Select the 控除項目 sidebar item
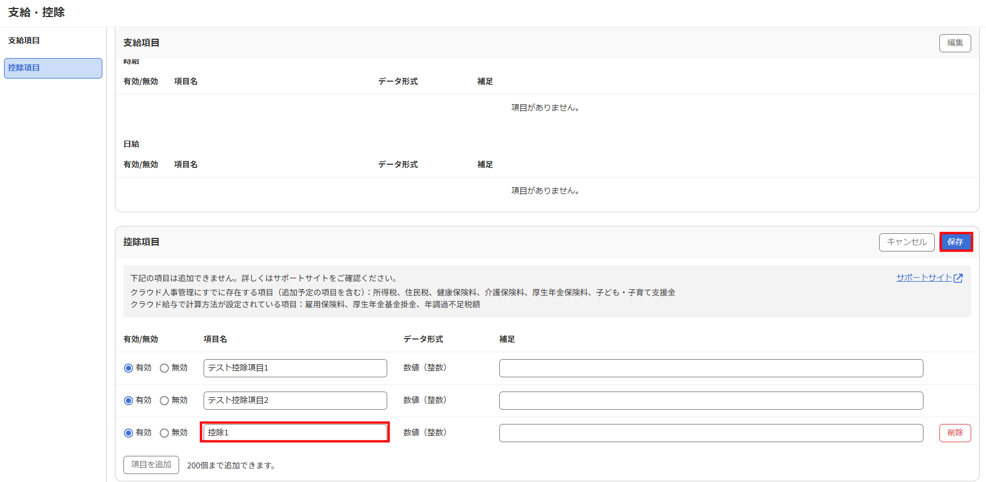Image resolution: width=986 pixels, height=482 pixels. [53, 68]
